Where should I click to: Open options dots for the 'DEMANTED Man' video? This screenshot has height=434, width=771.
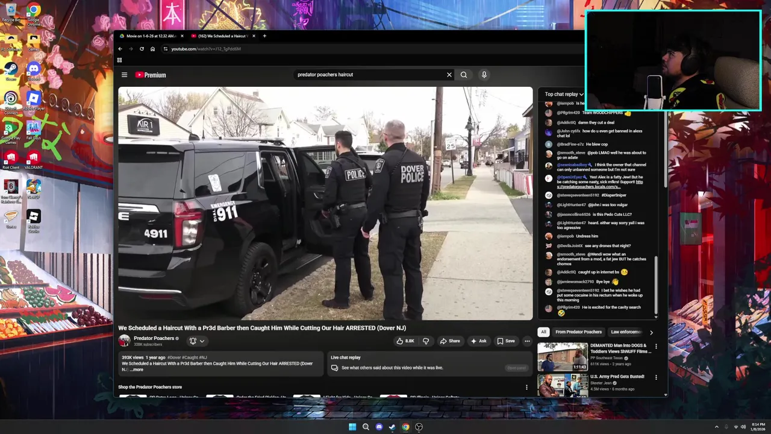[656, 347]
